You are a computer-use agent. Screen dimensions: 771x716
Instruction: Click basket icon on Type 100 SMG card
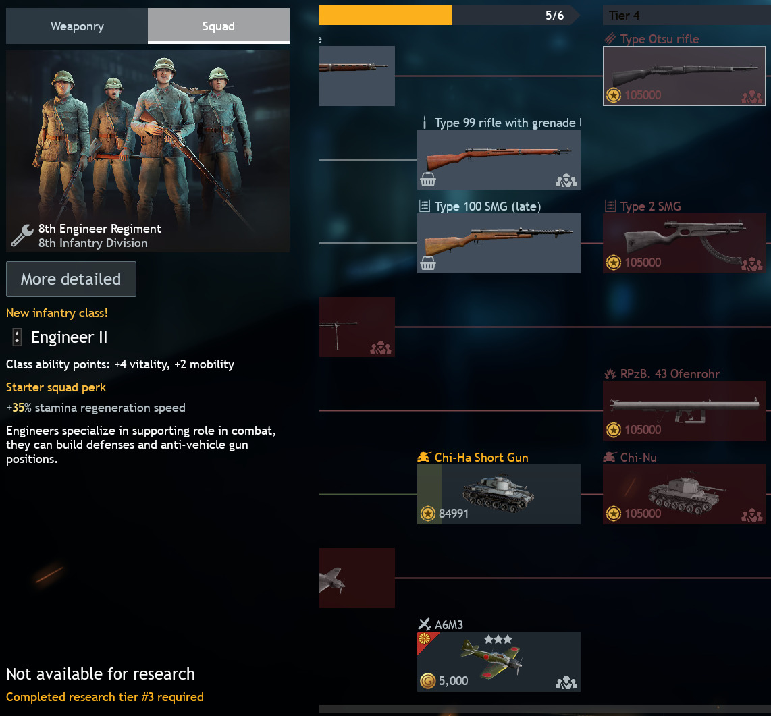(428, 263)
